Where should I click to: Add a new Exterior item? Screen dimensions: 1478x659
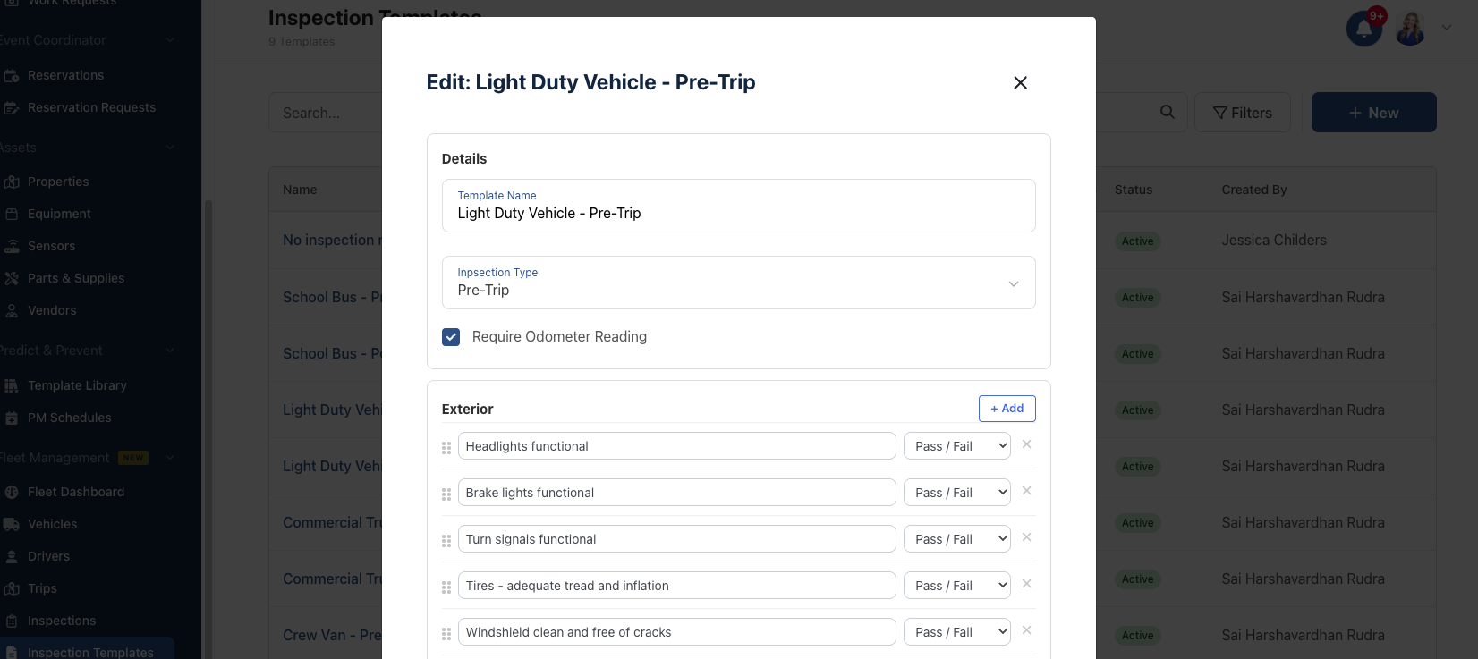point(1007,409)
